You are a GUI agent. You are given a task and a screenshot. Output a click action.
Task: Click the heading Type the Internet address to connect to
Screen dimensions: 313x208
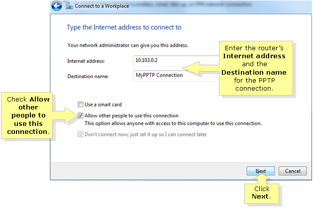point(124,27)
